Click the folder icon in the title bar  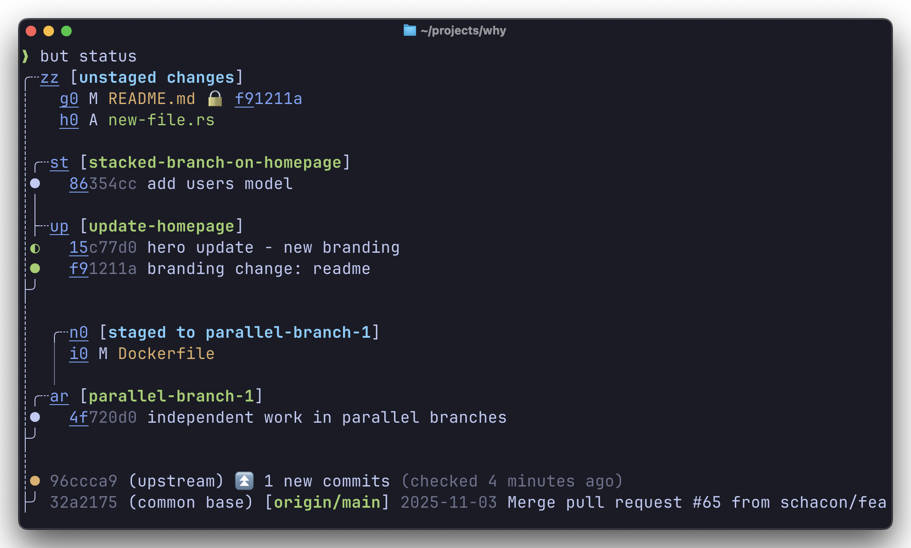(x=409, y=31)
